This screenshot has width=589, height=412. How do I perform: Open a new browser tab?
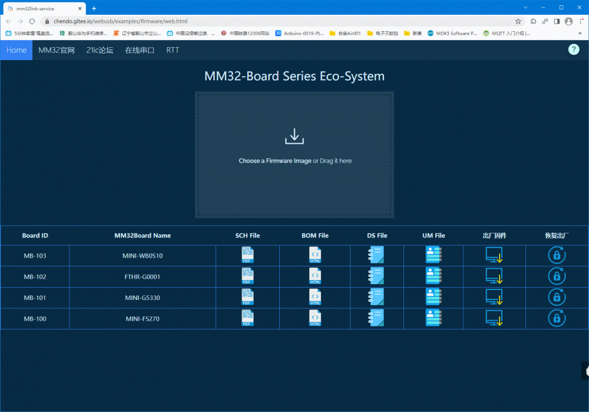(x=94, y=8)
